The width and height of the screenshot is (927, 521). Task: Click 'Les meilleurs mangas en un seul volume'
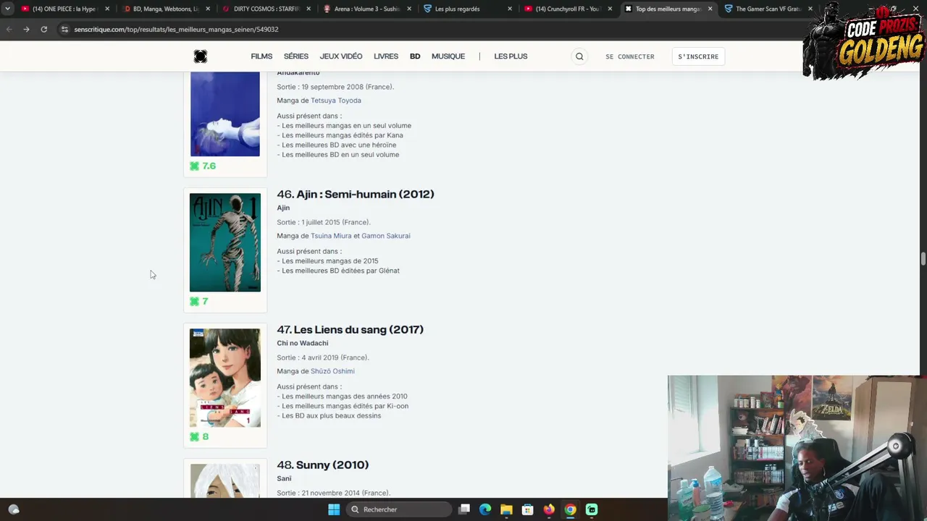coord(347,125)
